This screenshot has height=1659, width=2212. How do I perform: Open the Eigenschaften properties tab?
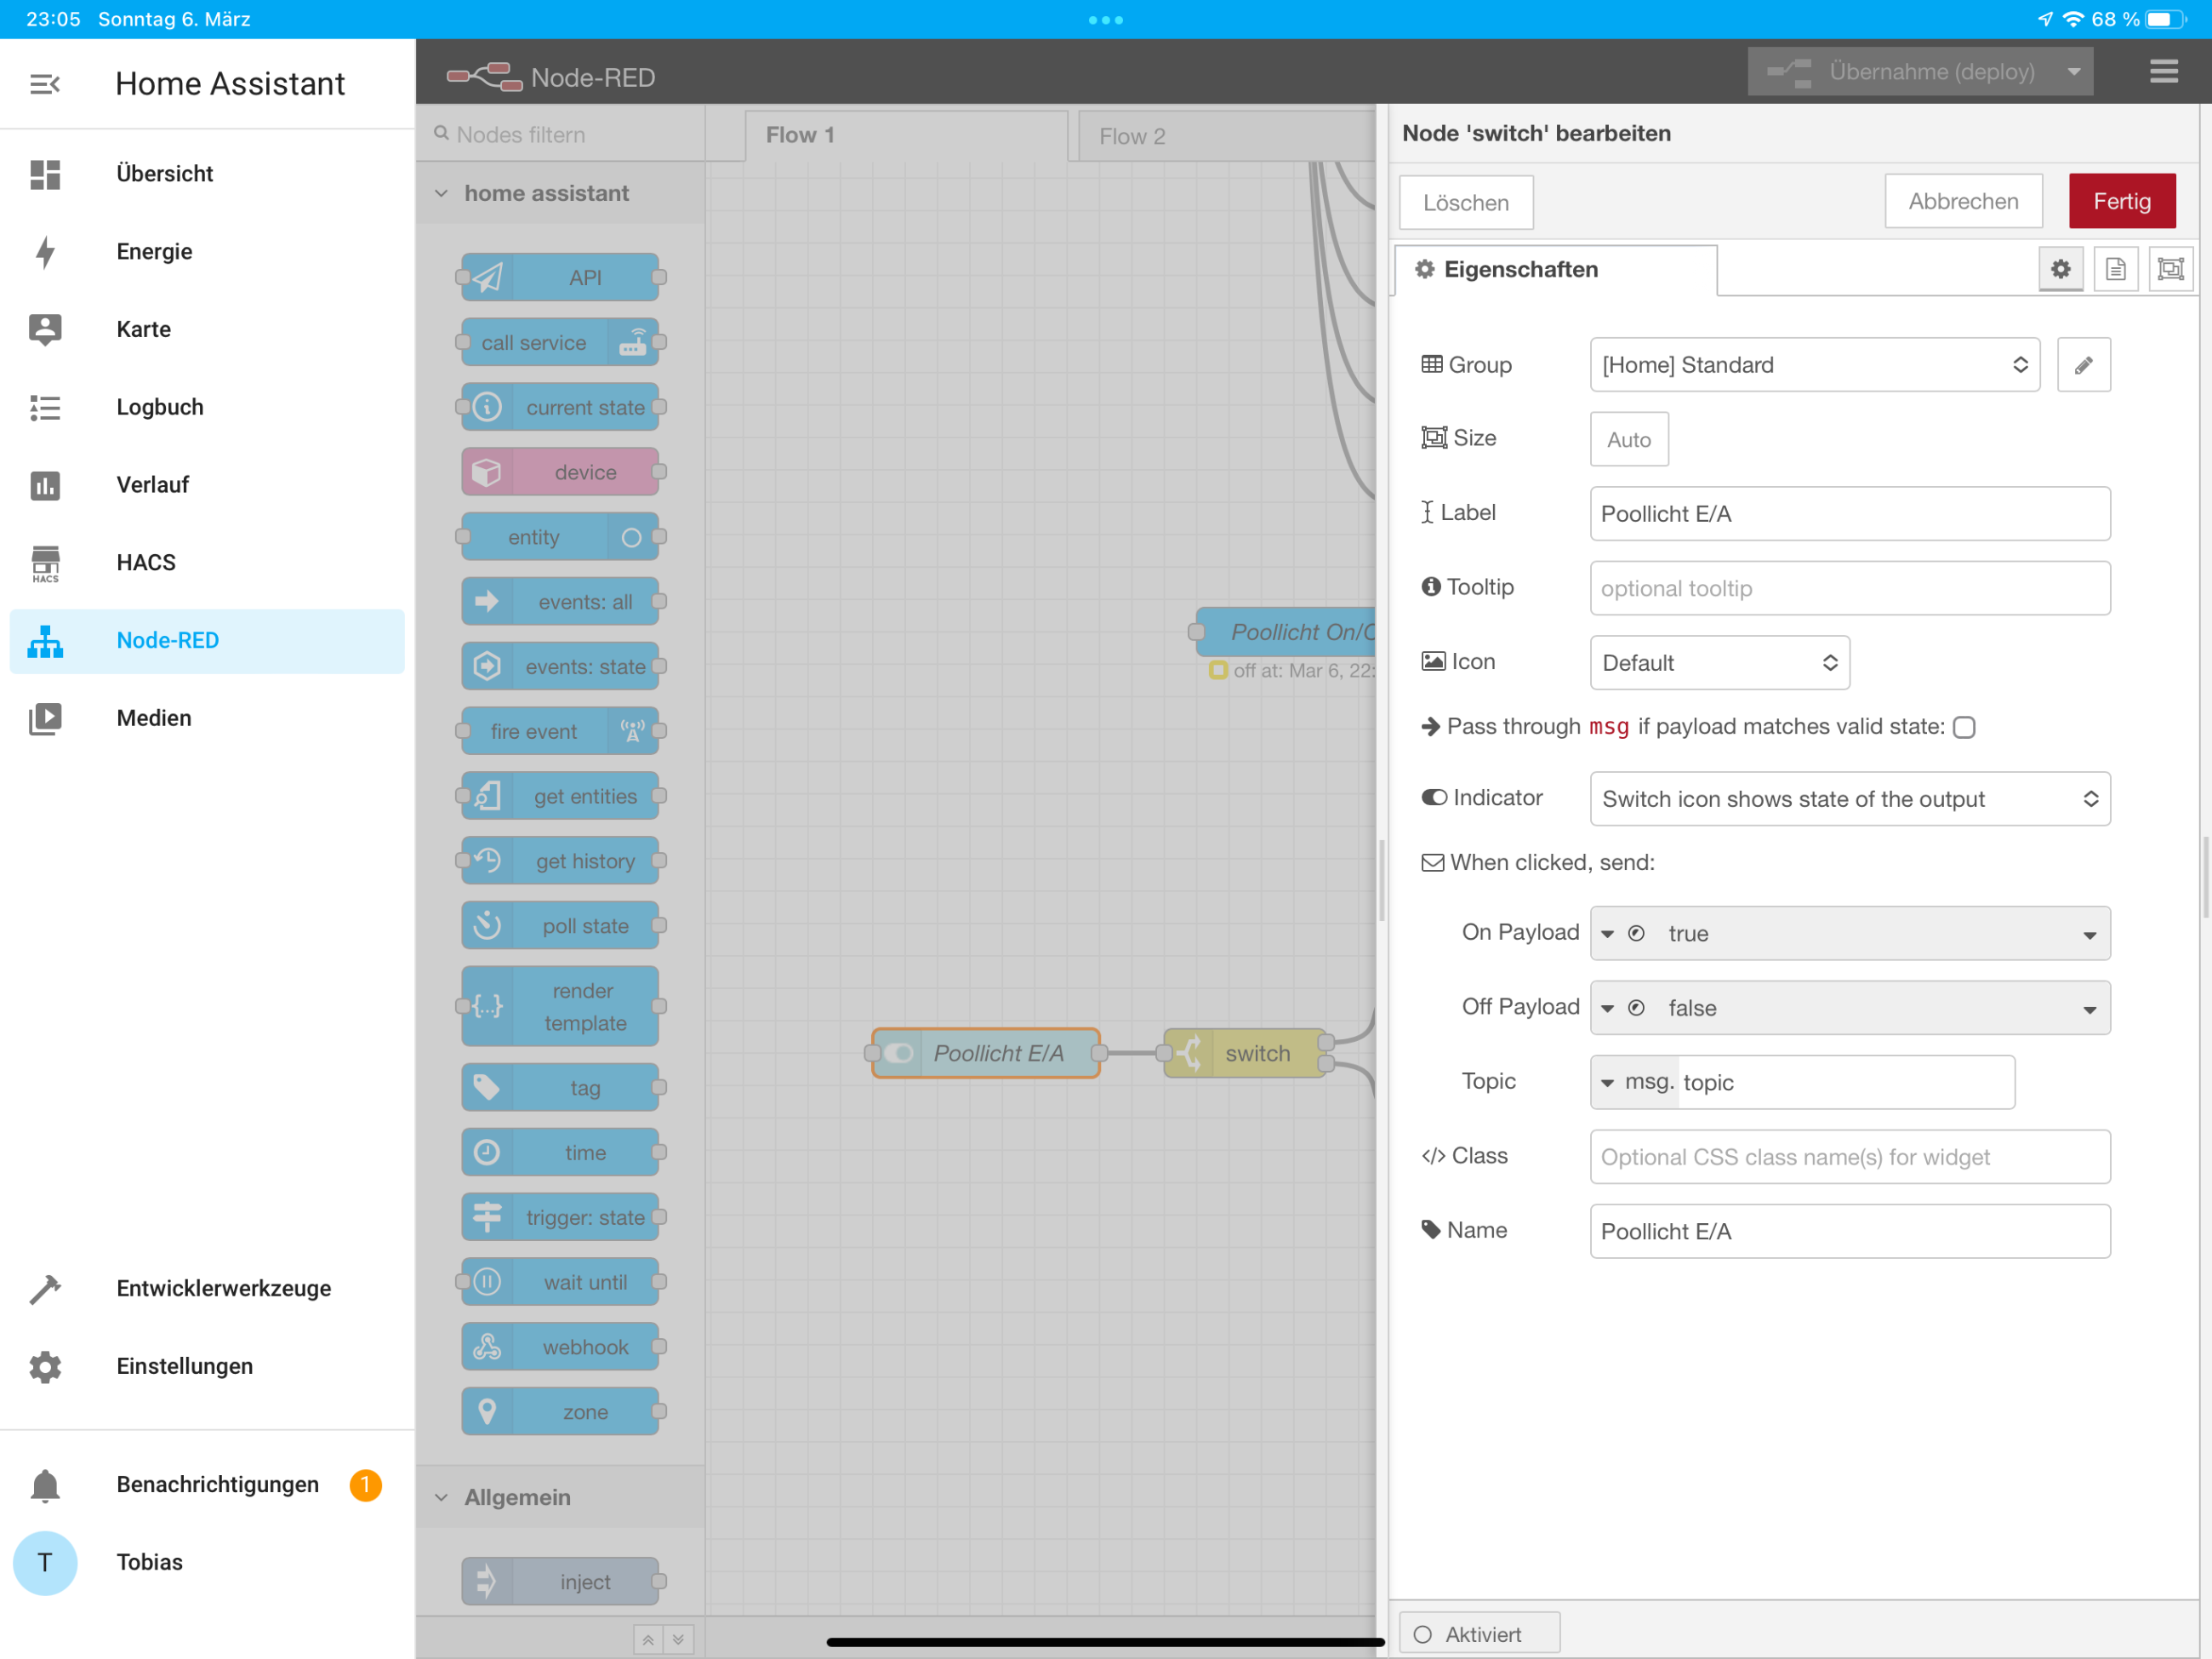[x=1556, y=270]
